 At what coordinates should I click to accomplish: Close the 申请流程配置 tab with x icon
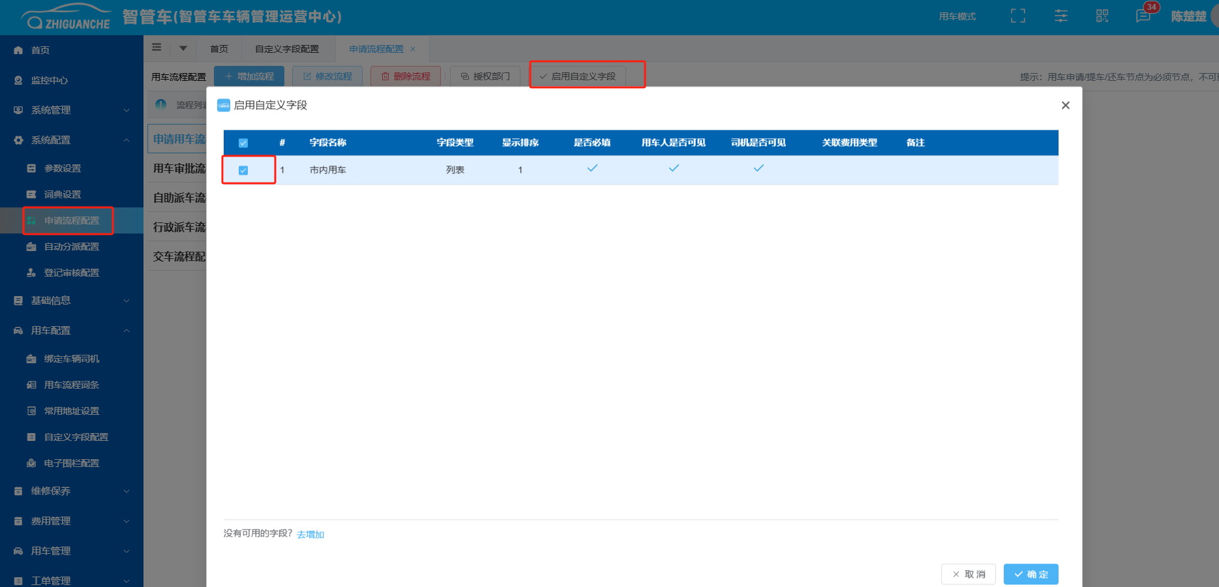click(x=413, y=49)
